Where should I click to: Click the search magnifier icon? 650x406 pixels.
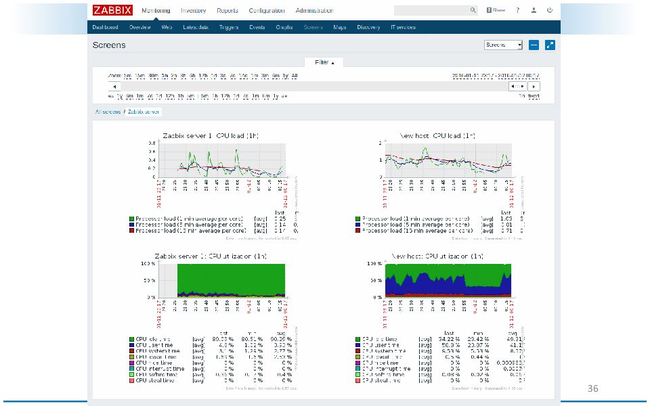(x=473, y=11)
